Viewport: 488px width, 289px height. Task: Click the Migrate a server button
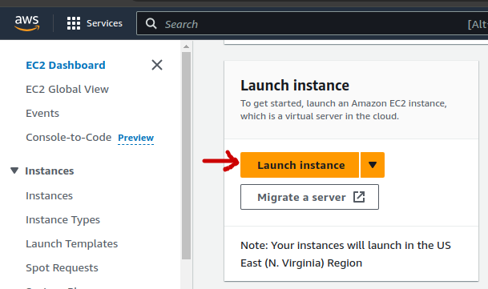tap(309, 197)
